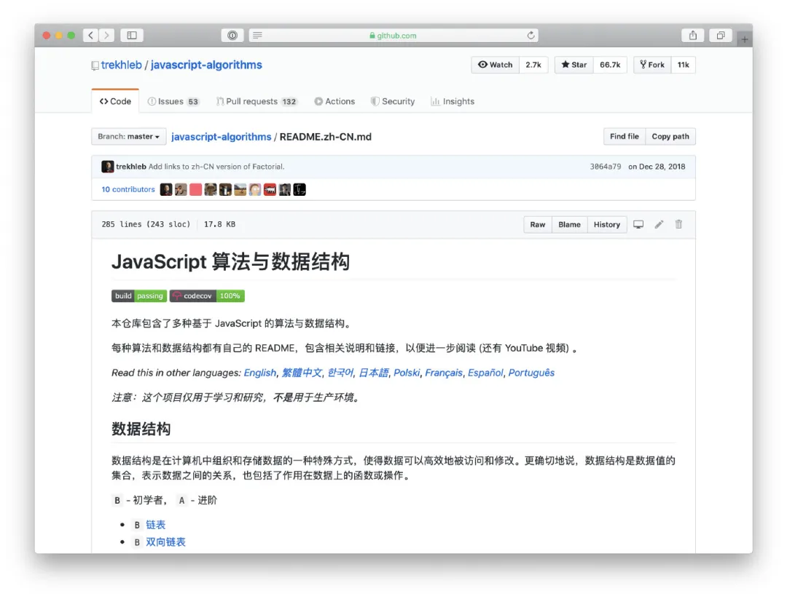Open the privacy shield extension icon
This screenshot has height=599, width=787.
[232, 35]
